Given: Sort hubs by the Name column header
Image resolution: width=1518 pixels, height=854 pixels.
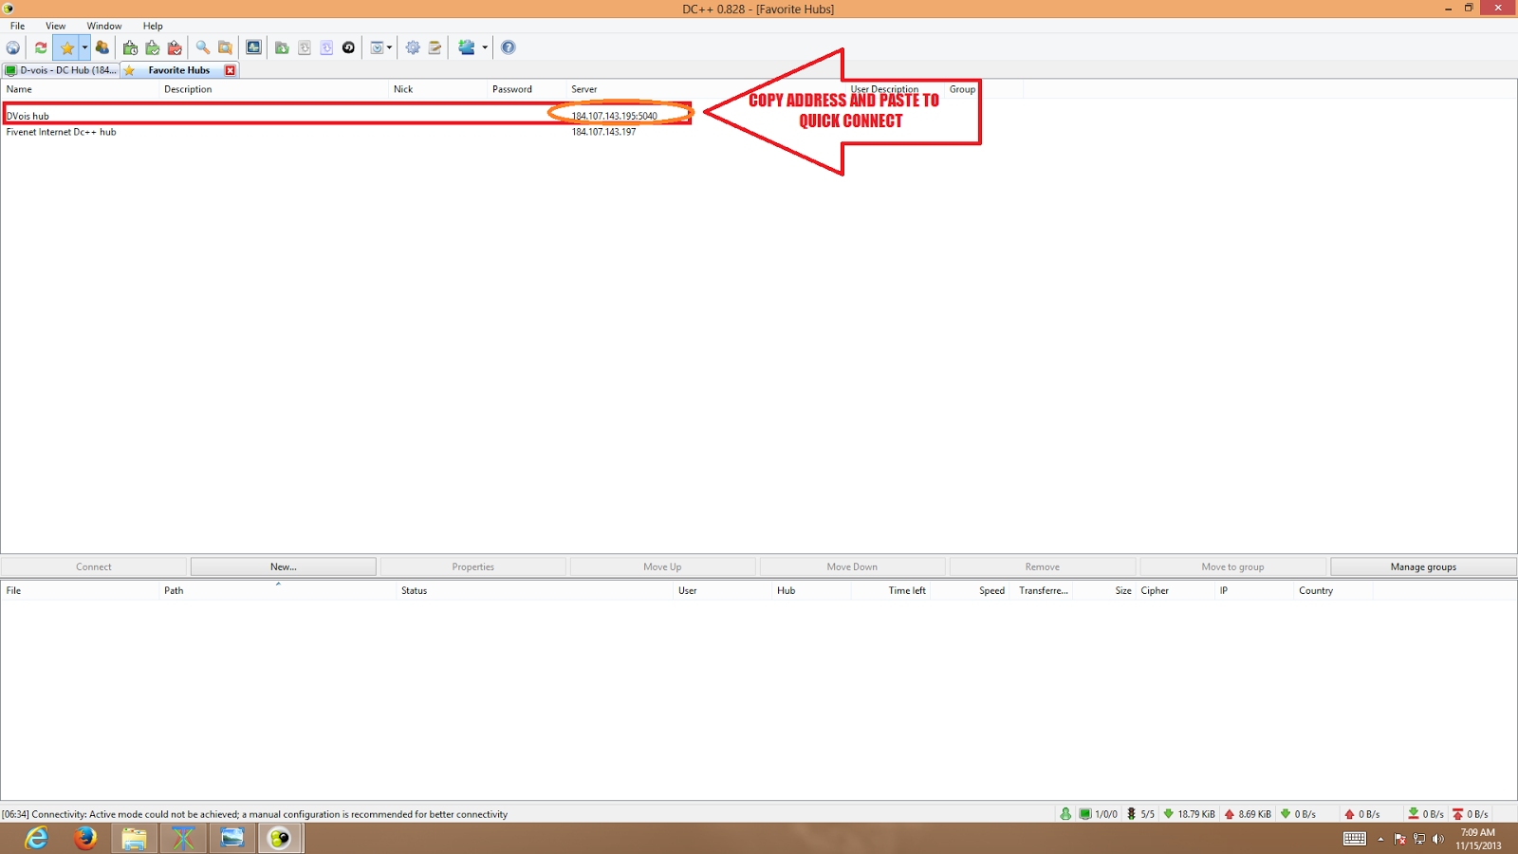Looking at the screenshot, I should pyautogui.click(x=80, y=89).
